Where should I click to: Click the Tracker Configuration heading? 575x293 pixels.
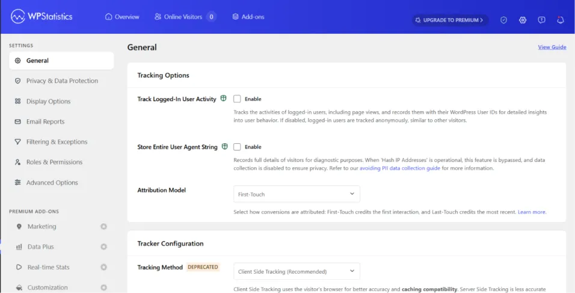[170, 244]
